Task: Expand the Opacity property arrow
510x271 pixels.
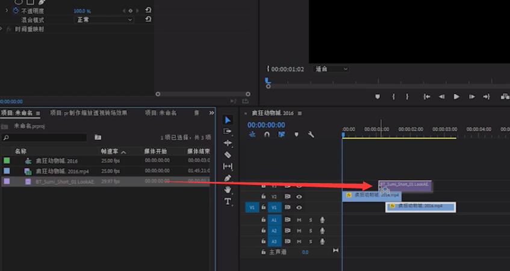Action: pos(7,11)
